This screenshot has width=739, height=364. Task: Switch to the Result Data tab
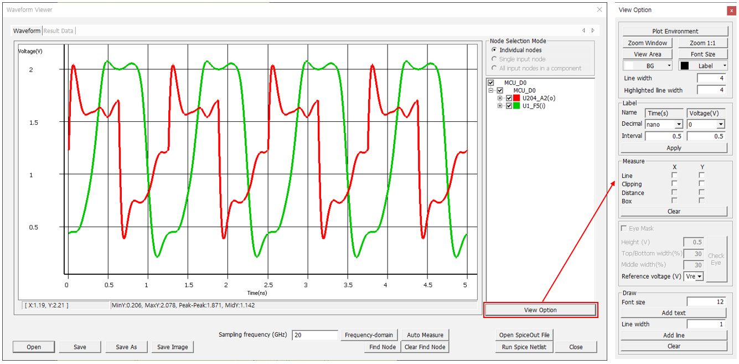[59, 31]
